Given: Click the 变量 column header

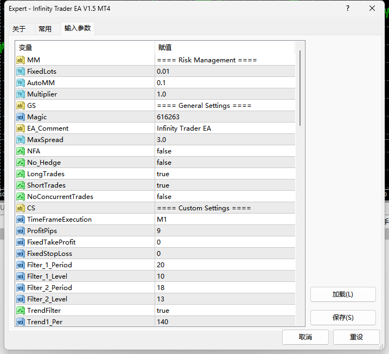Looking at the screenshot, I should (x=85, y=47).
